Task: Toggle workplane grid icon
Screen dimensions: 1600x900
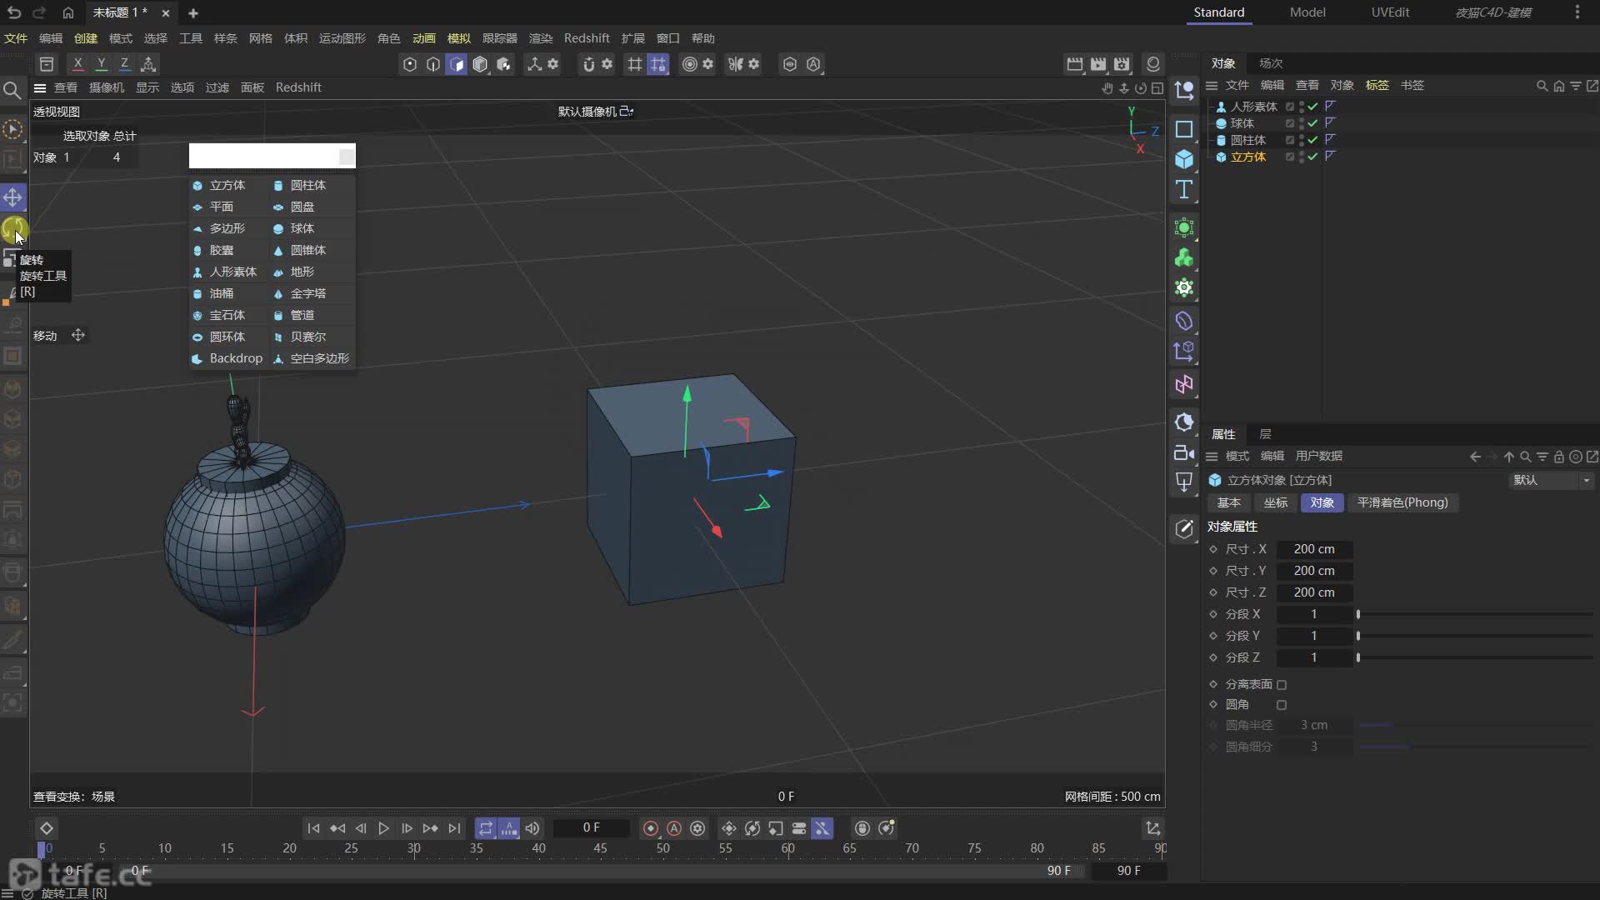Action: (634, 64)
